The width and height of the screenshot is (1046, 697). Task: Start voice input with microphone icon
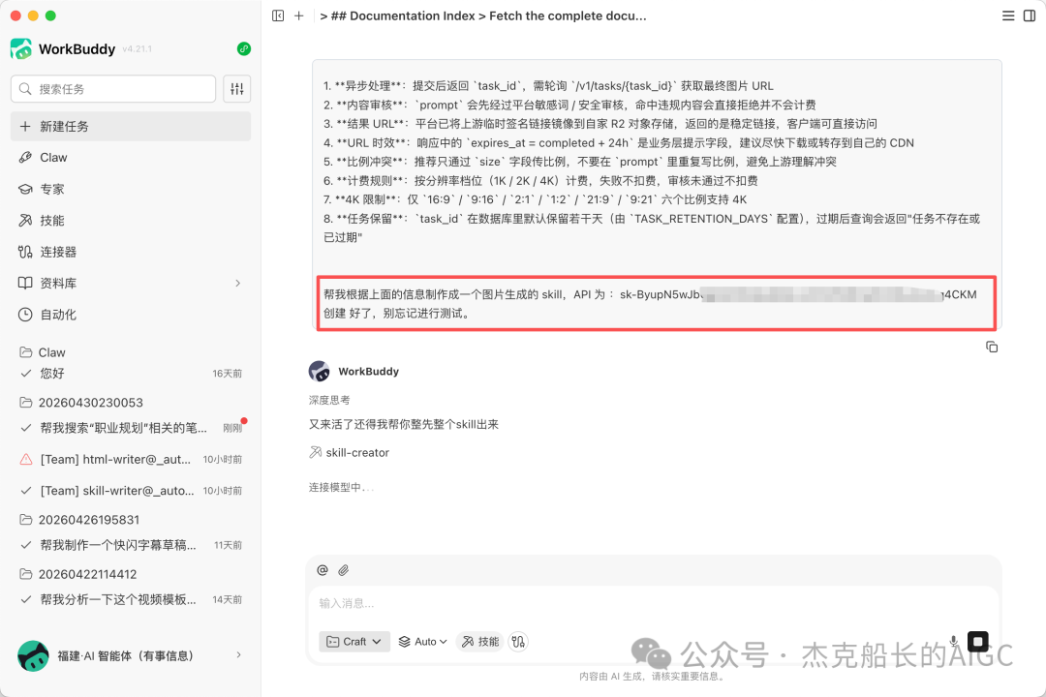(954, 642)
